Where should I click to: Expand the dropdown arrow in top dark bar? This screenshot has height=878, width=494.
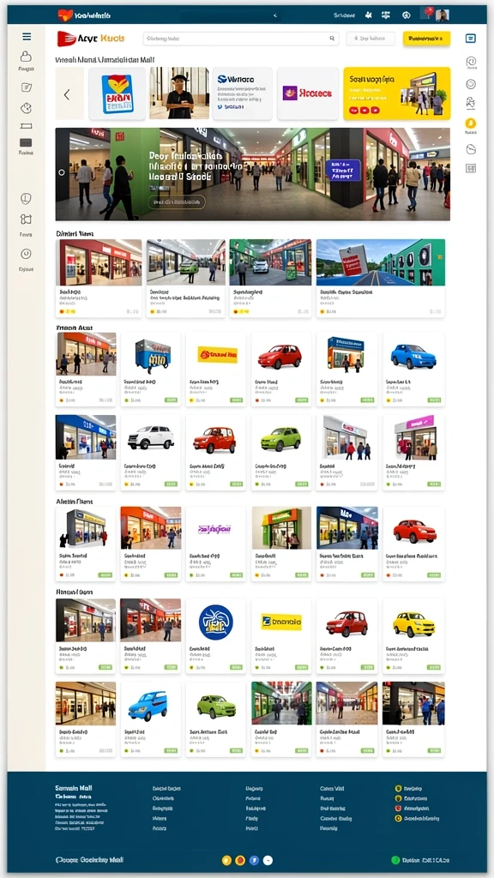click(275, 15)
